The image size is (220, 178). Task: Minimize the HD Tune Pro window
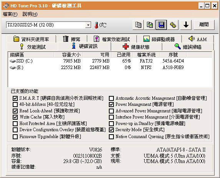click(201, 6)
